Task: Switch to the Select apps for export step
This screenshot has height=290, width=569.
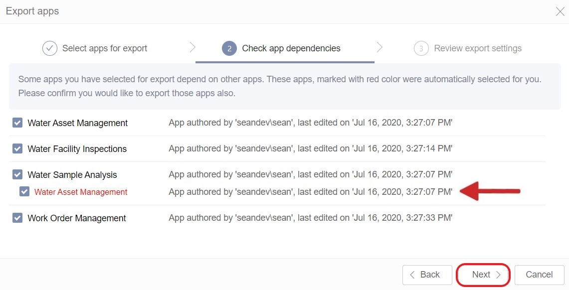Action: click(104, 48)
